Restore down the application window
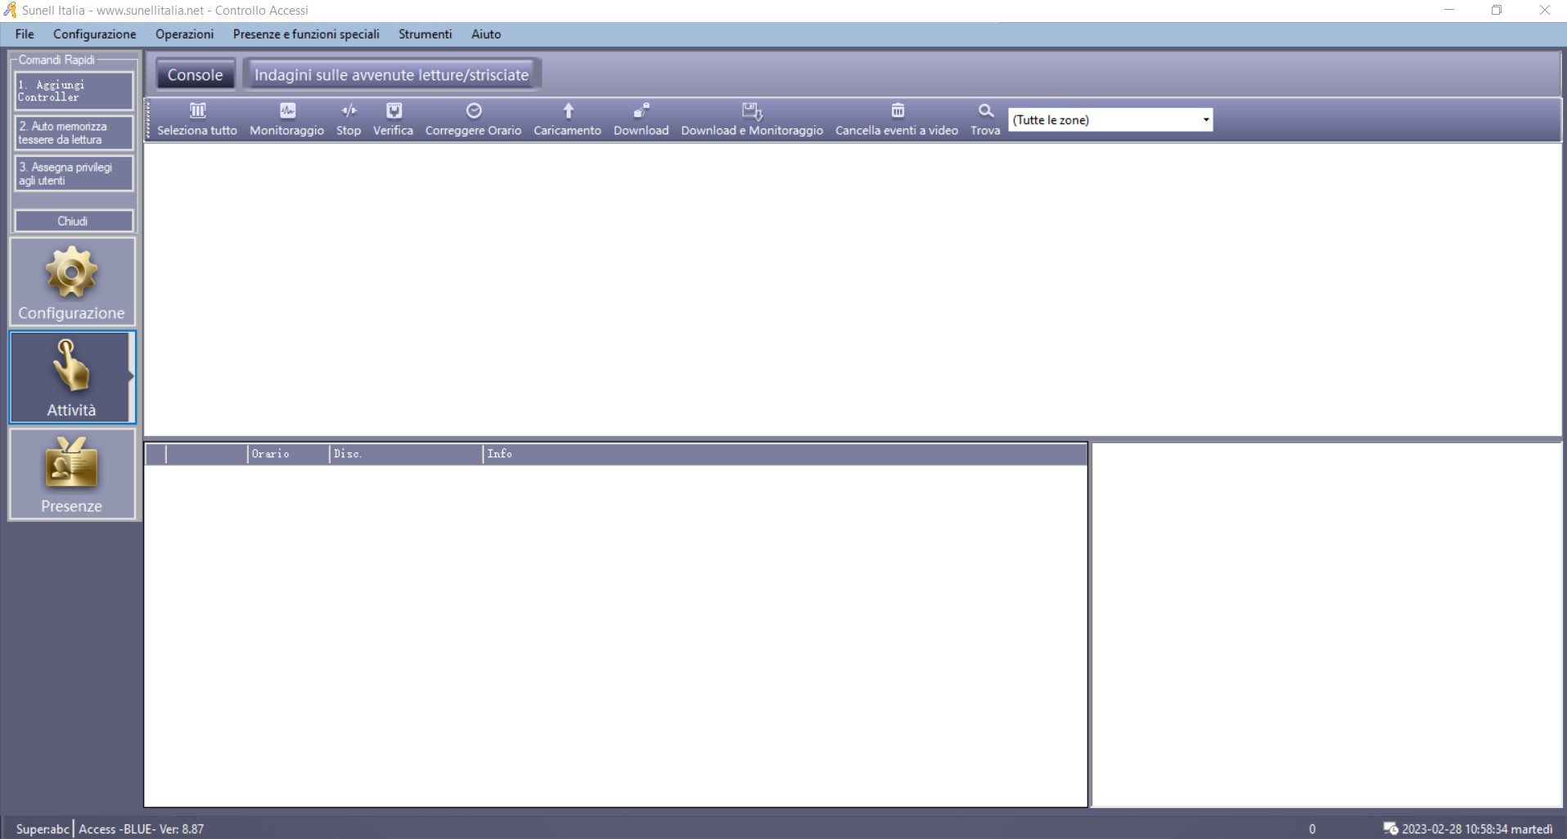The width and height of the screenshot is (1567, 839). pyautogui.click(x=1497, y=11)
